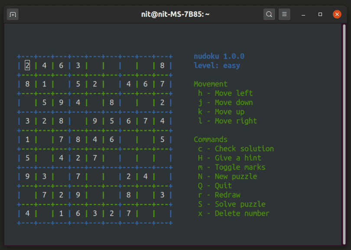Screen dimensions: 351x250
Task: Click 'r - Redraw' command
Action: coord(219,195)
